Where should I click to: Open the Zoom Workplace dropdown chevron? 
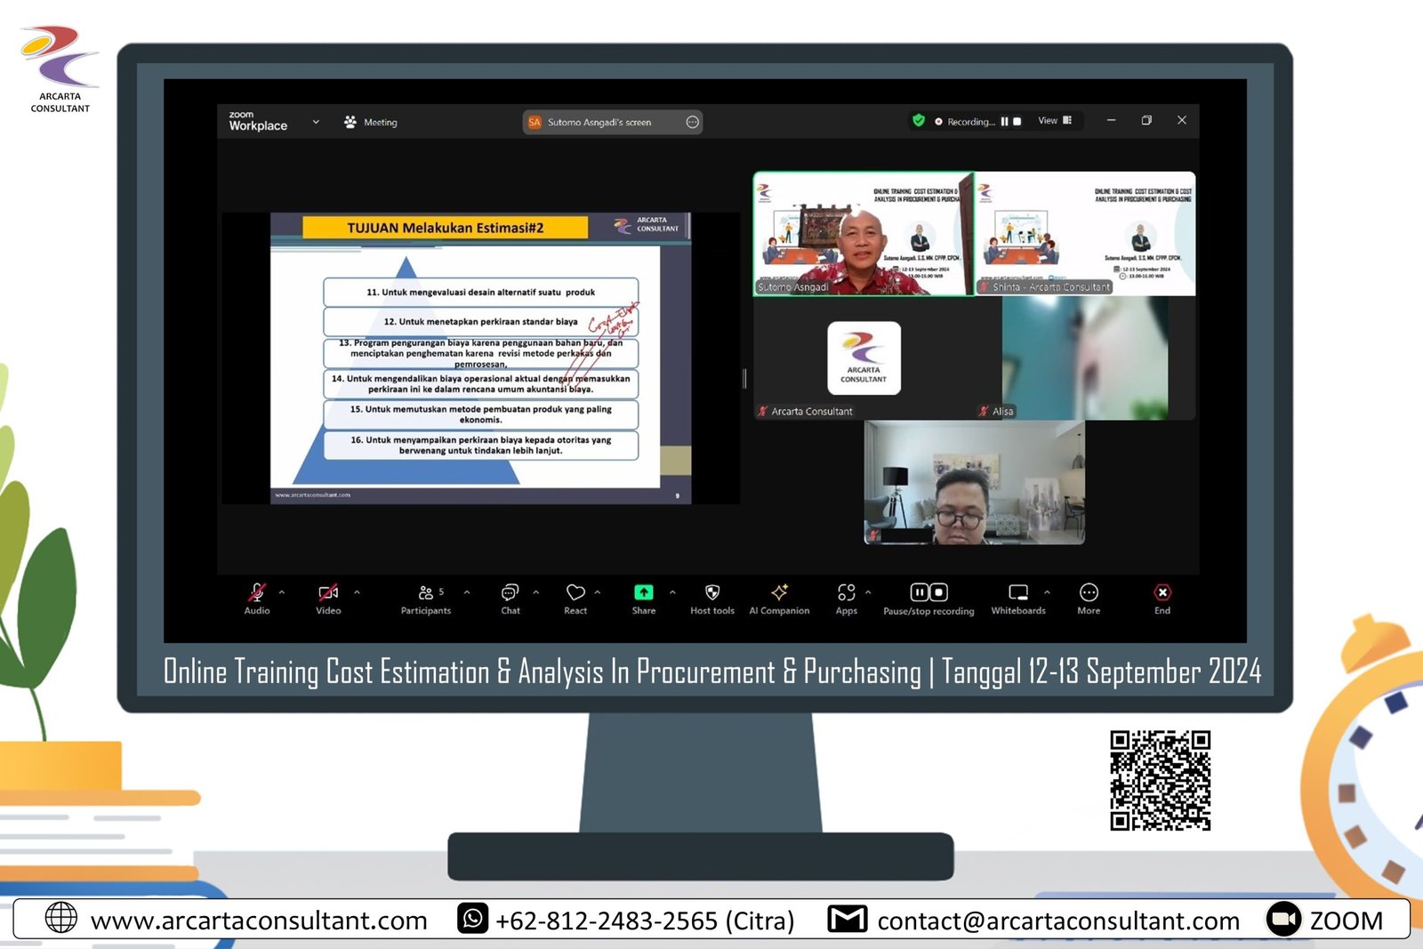tap(316, 122)
